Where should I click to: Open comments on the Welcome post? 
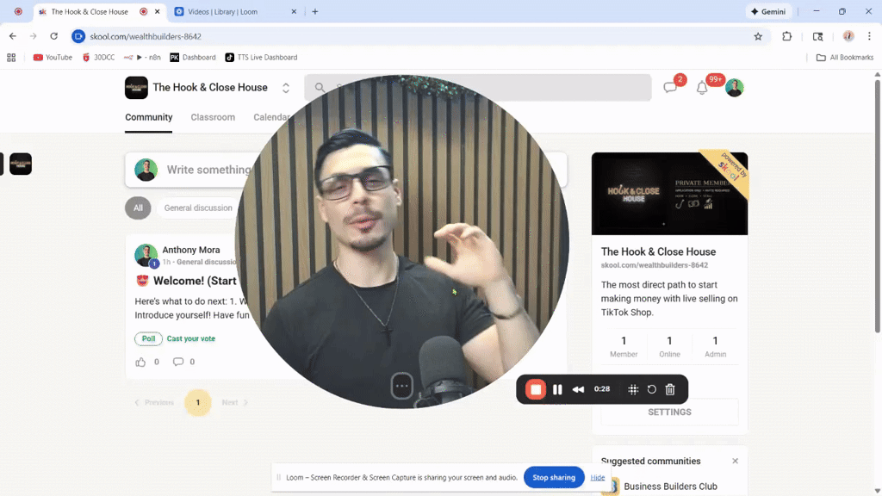pyautogui.click(x=177, y=362)
